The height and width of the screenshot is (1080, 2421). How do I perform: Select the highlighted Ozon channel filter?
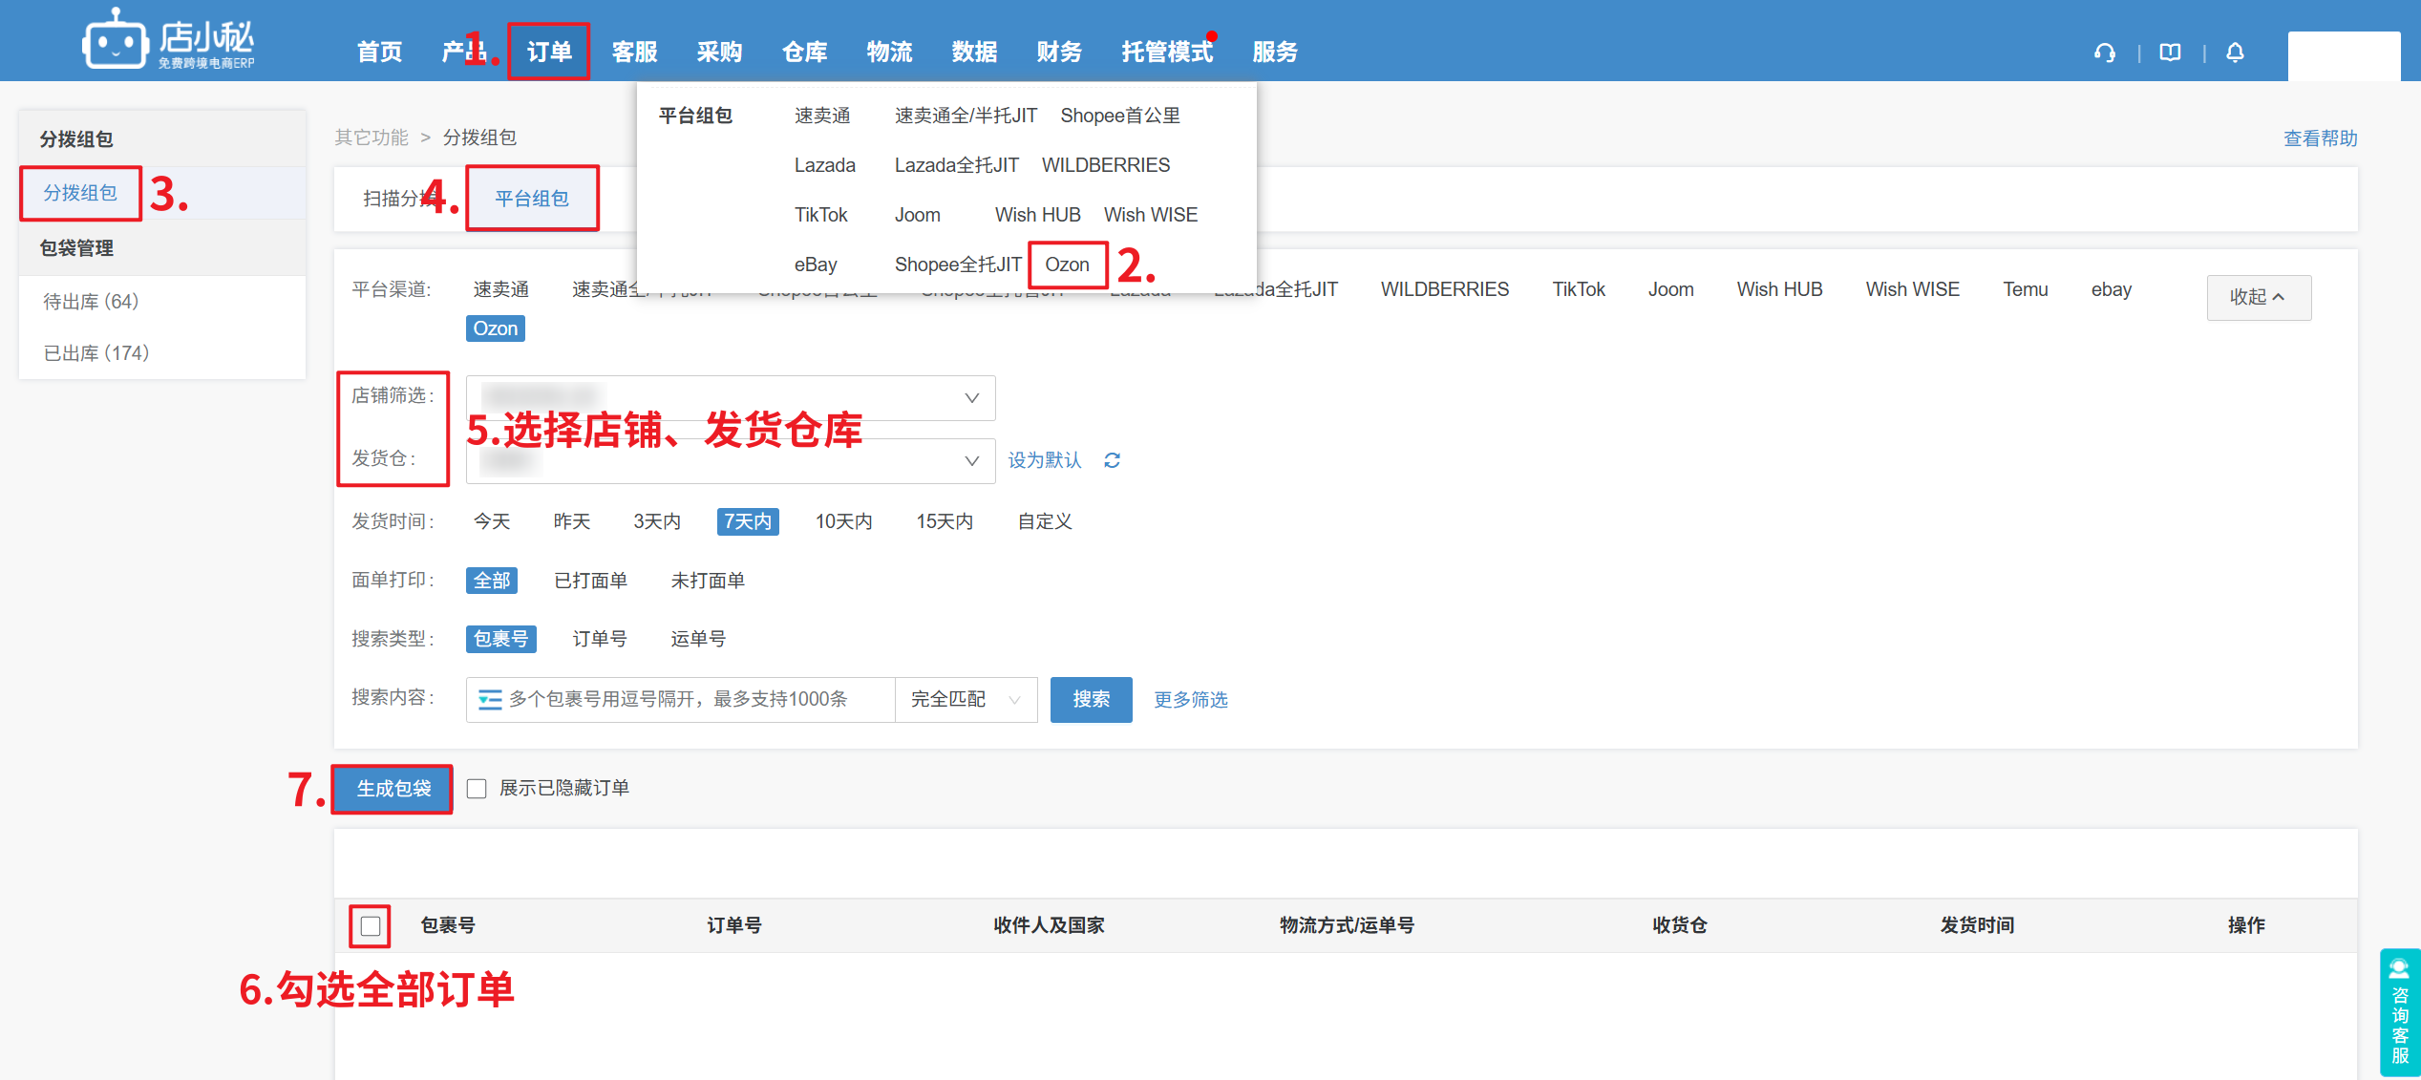(495, 328)
